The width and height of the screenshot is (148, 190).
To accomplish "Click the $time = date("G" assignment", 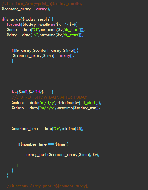I will tap(46, 30).
